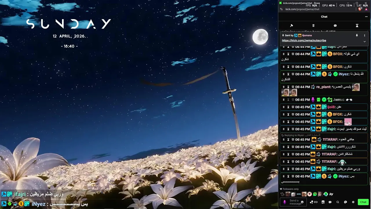
Task: Click the speech bubble icon in top toolbar
Action: 335,26
